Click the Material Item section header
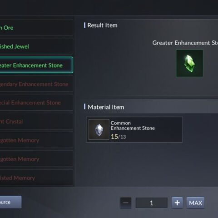The image size is (218, 218). pyautogui.click(x=106, y=107)
